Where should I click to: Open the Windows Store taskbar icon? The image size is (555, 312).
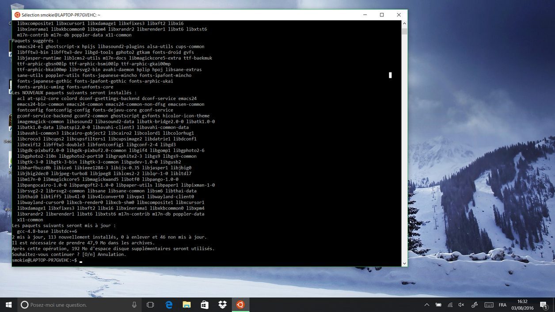click(x=204, y=304)
